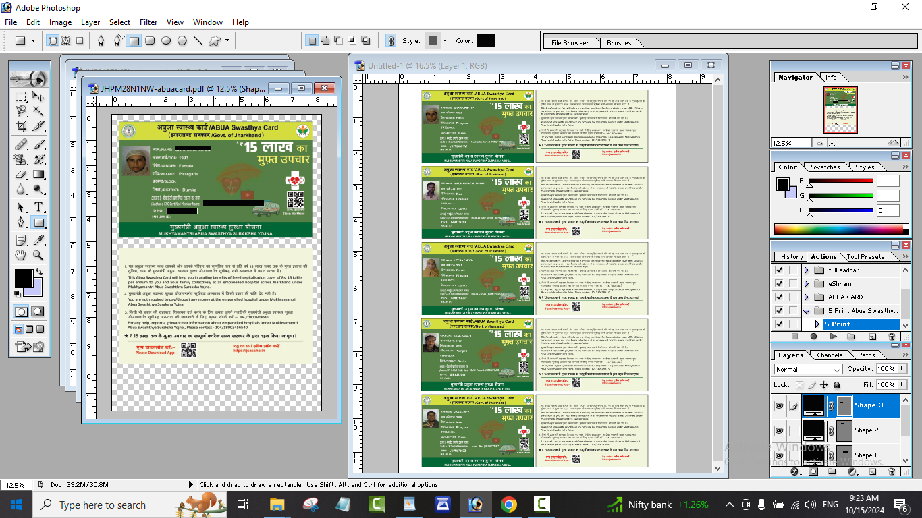The height and width of the screenshot is (518, 922).
Task: Open the layer blend mode dropdown
Action: 808,370
